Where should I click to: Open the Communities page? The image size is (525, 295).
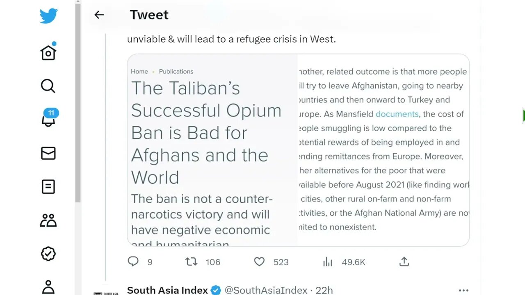pyautogui.click(x=48, y=220)
